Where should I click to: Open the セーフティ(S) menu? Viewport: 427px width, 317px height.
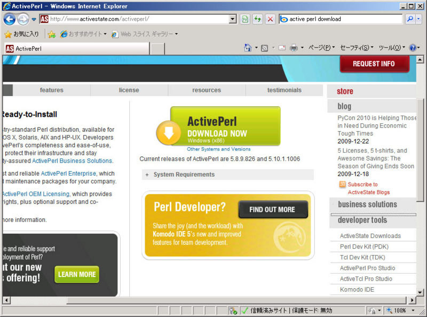coord(357,48)
